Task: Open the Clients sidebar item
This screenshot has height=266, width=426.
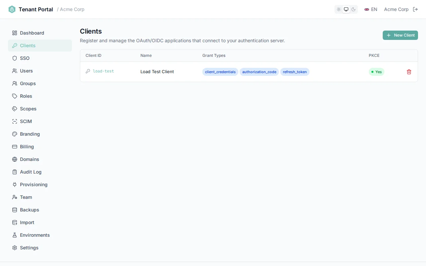Action: click(x=40, y=46)
